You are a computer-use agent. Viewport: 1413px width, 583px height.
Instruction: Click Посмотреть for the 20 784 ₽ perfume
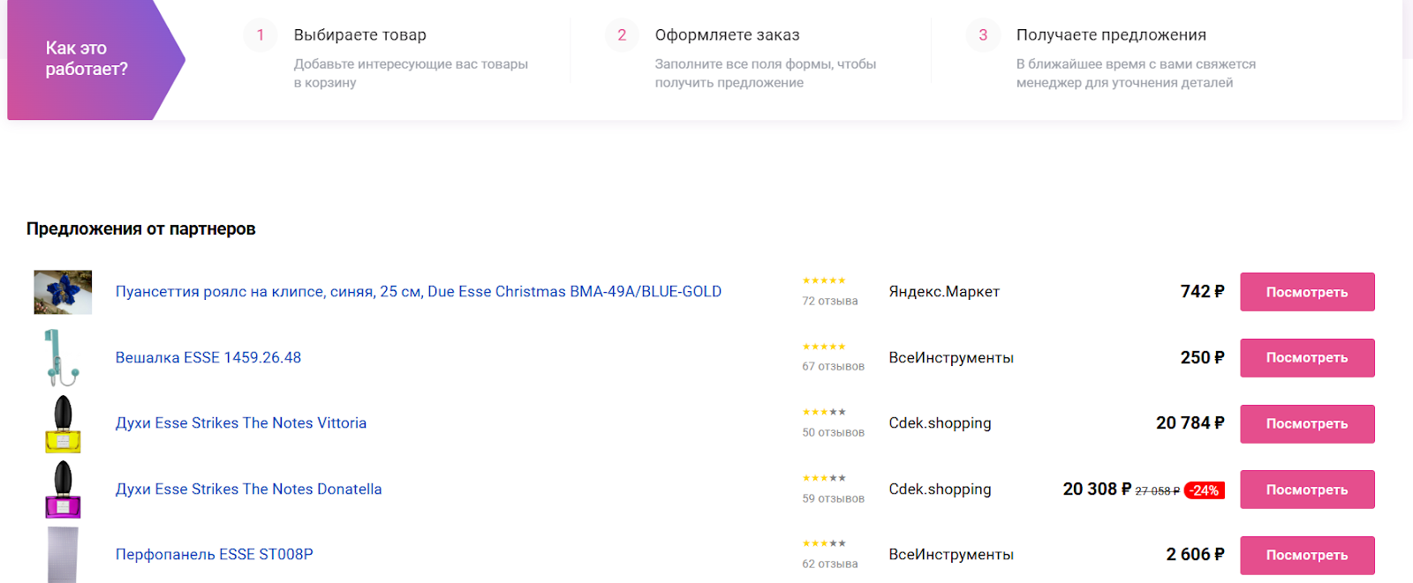1307,423
